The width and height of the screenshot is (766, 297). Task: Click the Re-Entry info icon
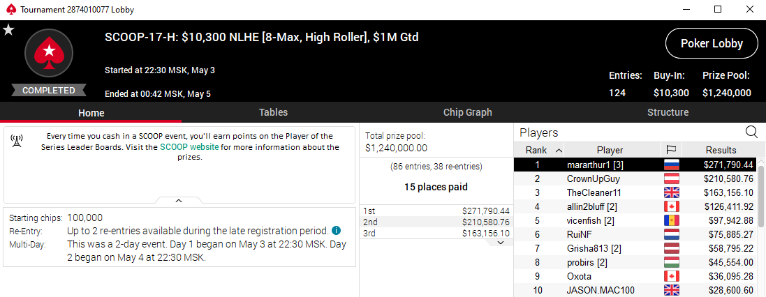point(337,230)
